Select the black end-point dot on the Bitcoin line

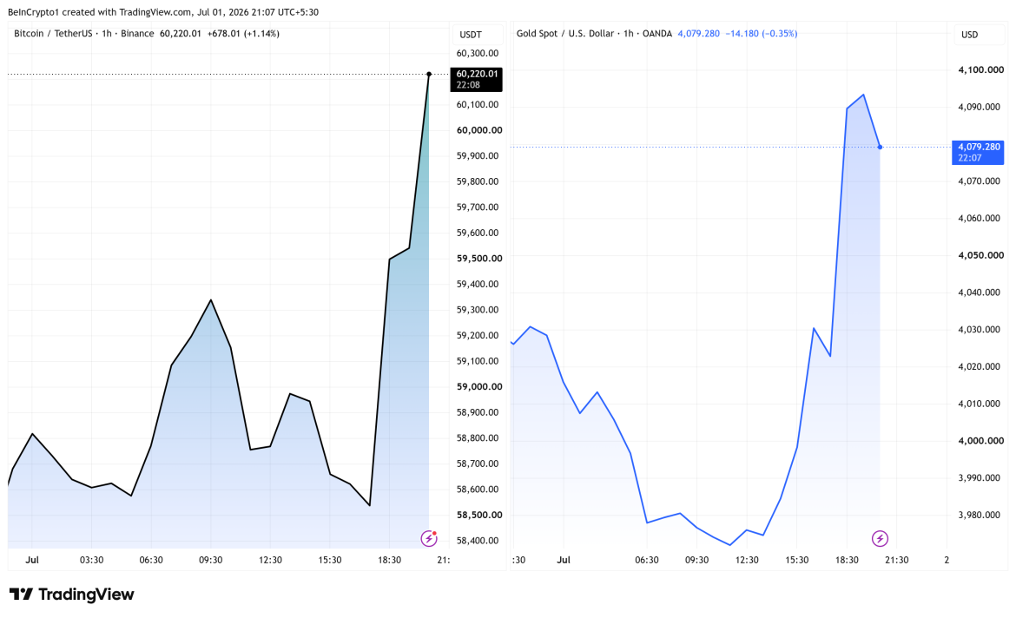tap(429, 74)
